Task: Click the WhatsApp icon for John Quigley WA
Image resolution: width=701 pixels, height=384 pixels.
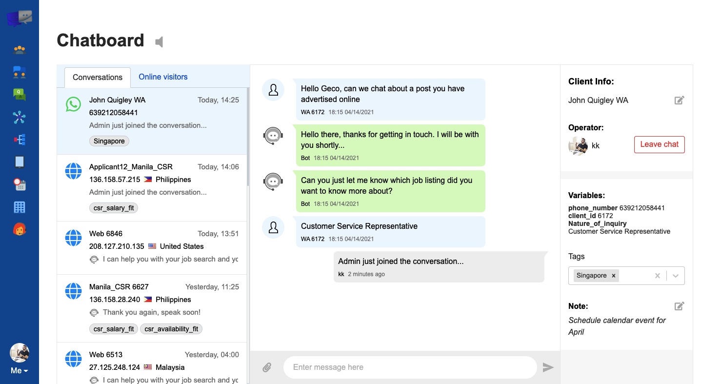Action: point(73,104)
